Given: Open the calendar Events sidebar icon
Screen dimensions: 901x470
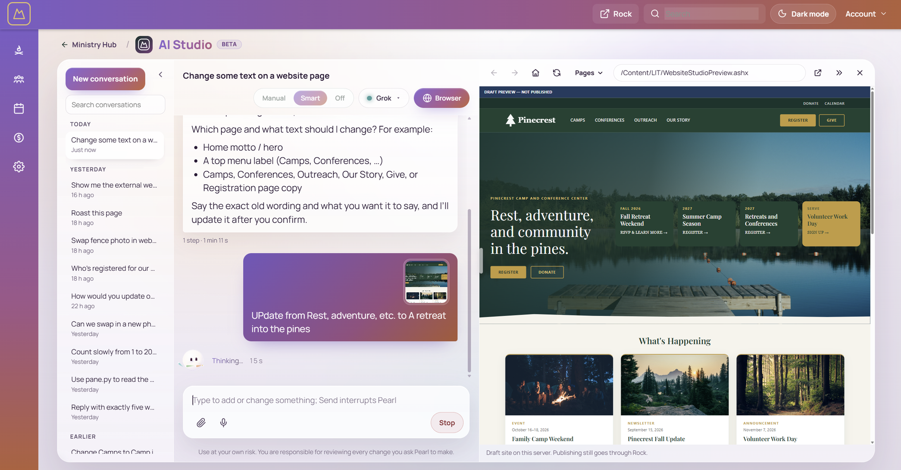Looking at the screenshot, I should point(19,109).
